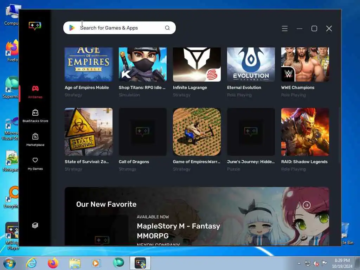Open Call of Dragons placeholder thumbnail
The width and height of the screenshot is (360, 270).
143,132
